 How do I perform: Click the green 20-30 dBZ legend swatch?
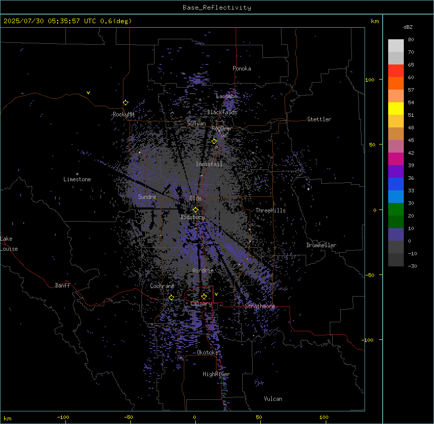pos(396,209)
